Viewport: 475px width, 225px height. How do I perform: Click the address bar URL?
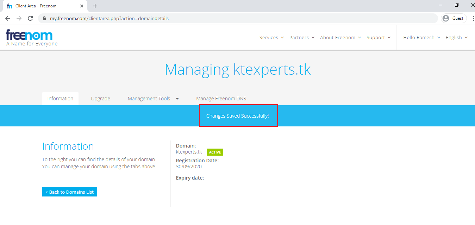(109, 18)
